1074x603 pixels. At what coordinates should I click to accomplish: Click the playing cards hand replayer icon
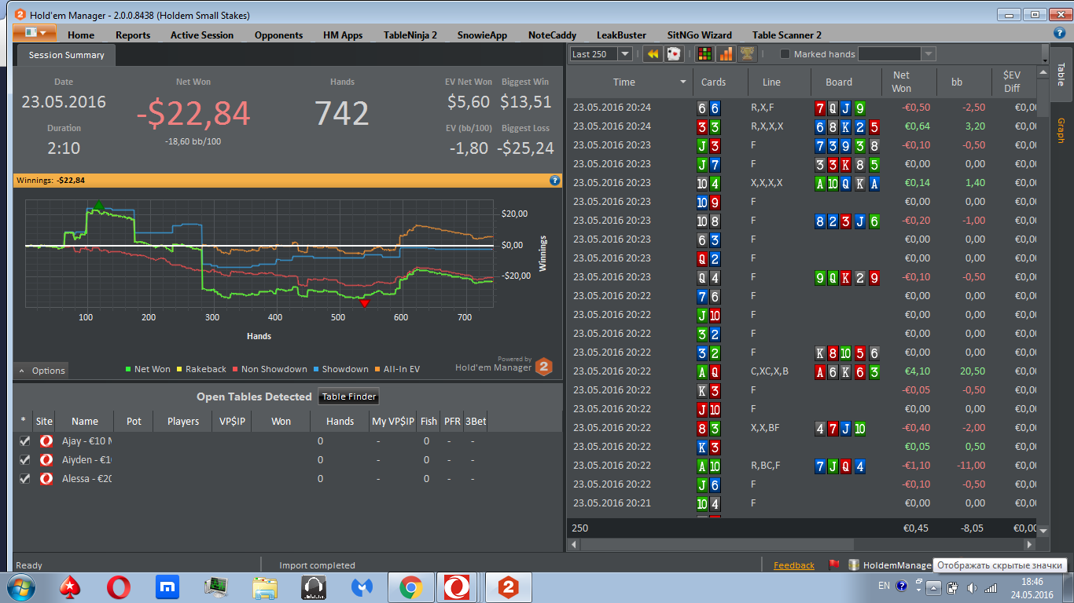tap(674, 54)
